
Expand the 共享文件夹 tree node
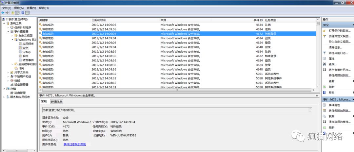pyautogui.click(x=8, y=72)
